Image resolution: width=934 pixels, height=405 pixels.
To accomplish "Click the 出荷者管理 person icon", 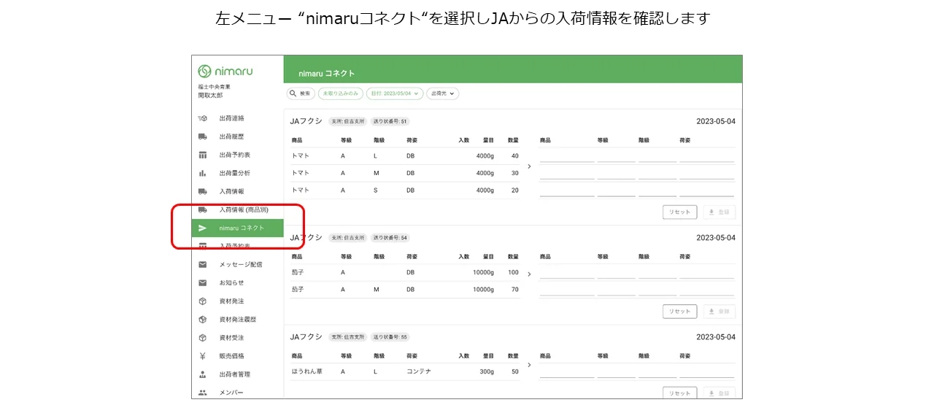I will [x=203, y=374].
